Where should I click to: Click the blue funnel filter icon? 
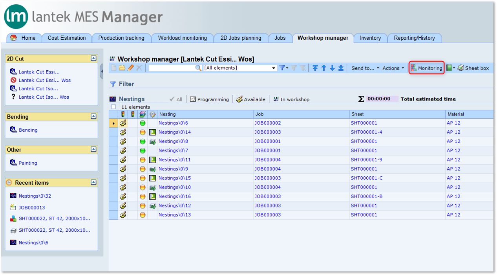click(281, 68)
